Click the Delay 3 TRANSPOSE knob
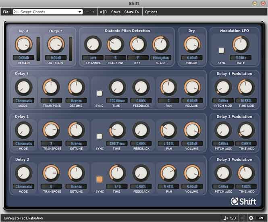The width and height of the screenshot is (268, 222). pos(51,173)
